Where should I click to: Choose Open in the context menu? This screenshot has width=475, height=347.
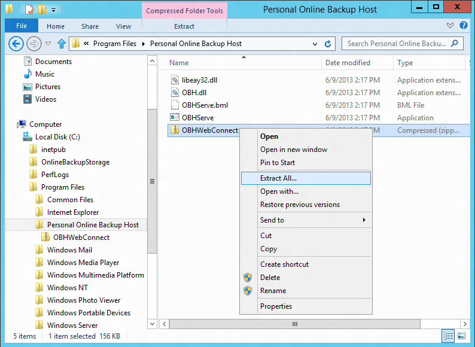pos(306,136)
